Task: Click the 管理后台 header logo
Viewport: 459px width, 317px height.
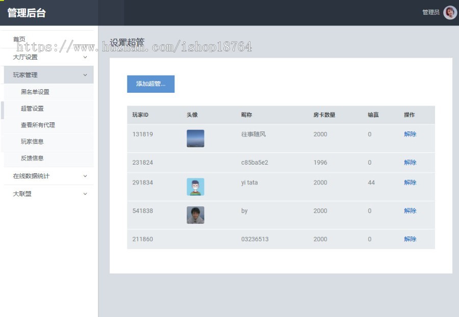Action: 26,12
